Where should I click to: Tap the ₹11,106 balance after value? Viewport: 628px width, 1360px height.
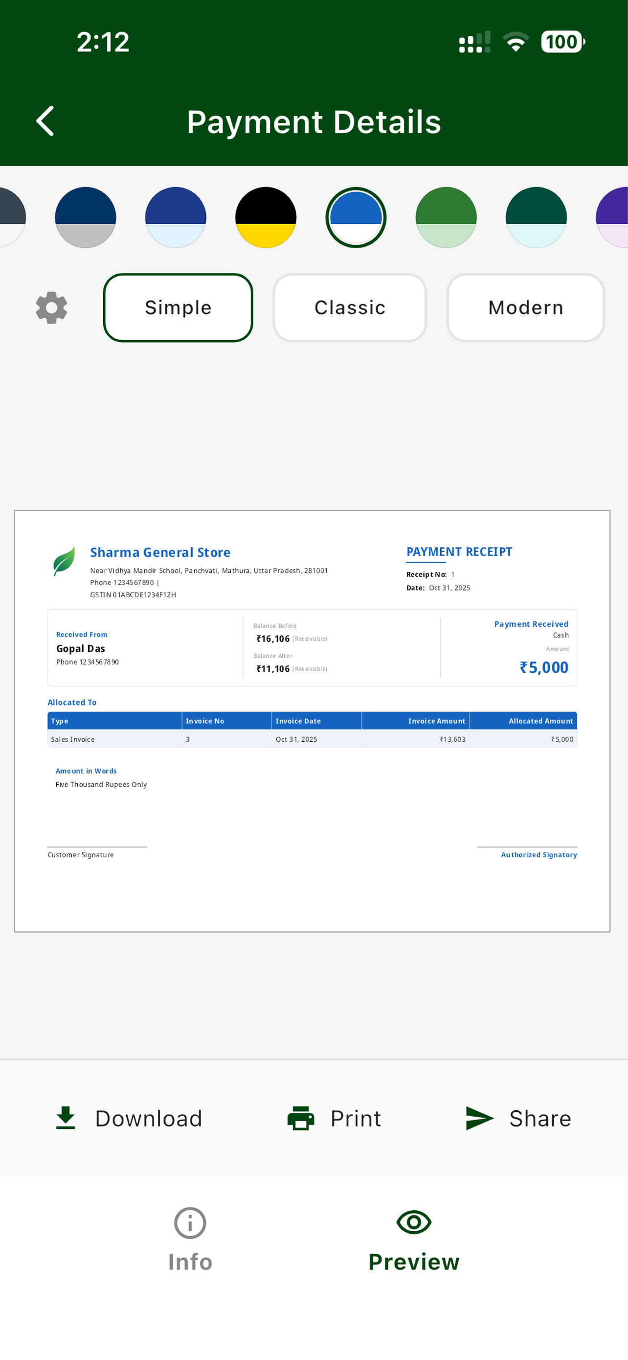coord(272,669)
